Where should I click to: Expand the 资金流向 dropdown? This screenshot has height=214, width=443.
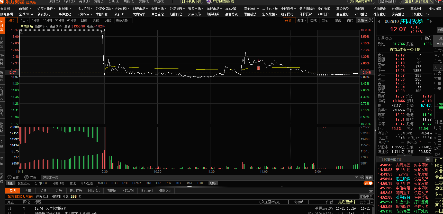click(x=251, y=9)
